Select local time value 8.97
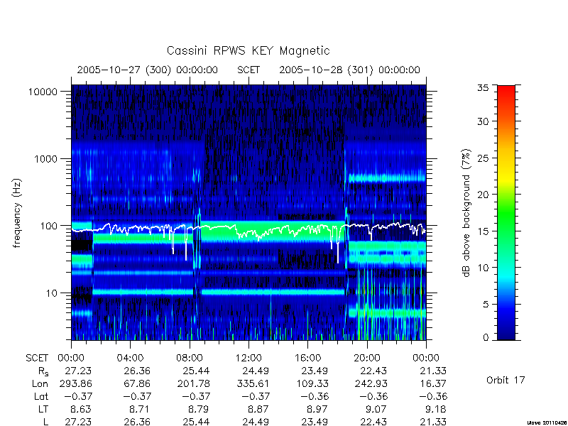 point(317,410)
